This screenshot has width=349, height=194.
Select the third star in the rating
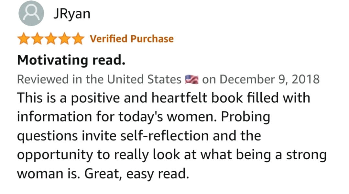click(x=50, y=39)
